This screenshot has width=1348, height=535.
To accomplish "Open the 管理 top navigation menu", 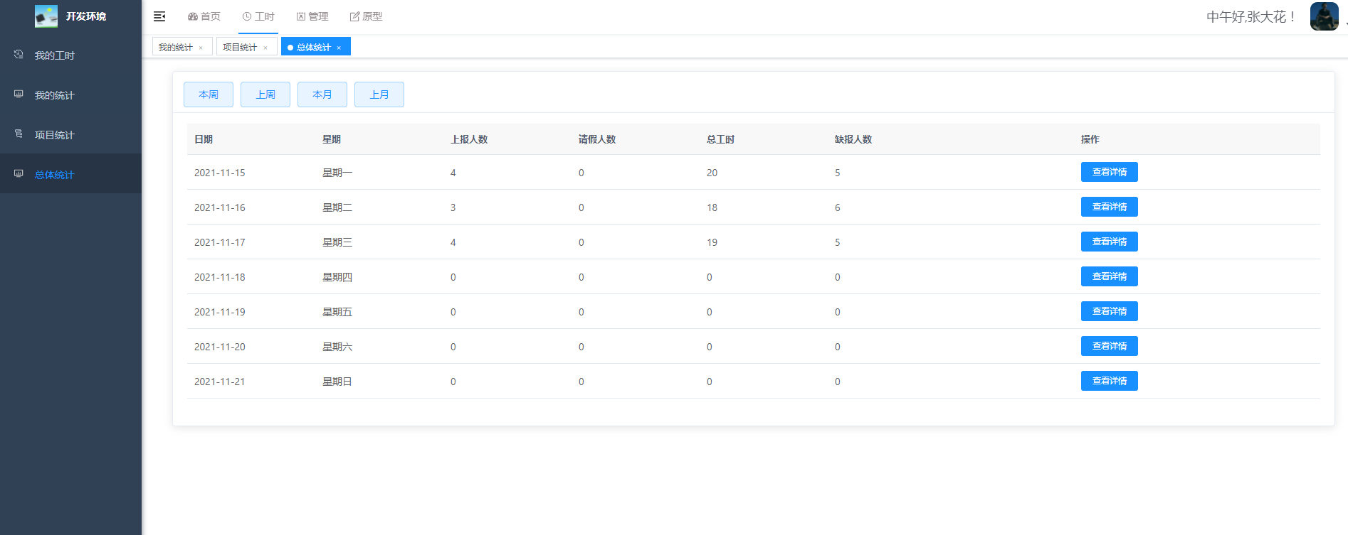I will (x=312, y=16).
